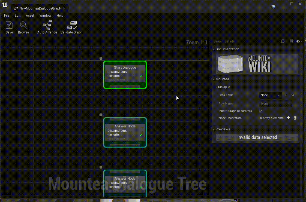The height and width of the screenshot is (202, 306).
Task: Click input pin of bottom Answer Node
Action: coord(125,172)
